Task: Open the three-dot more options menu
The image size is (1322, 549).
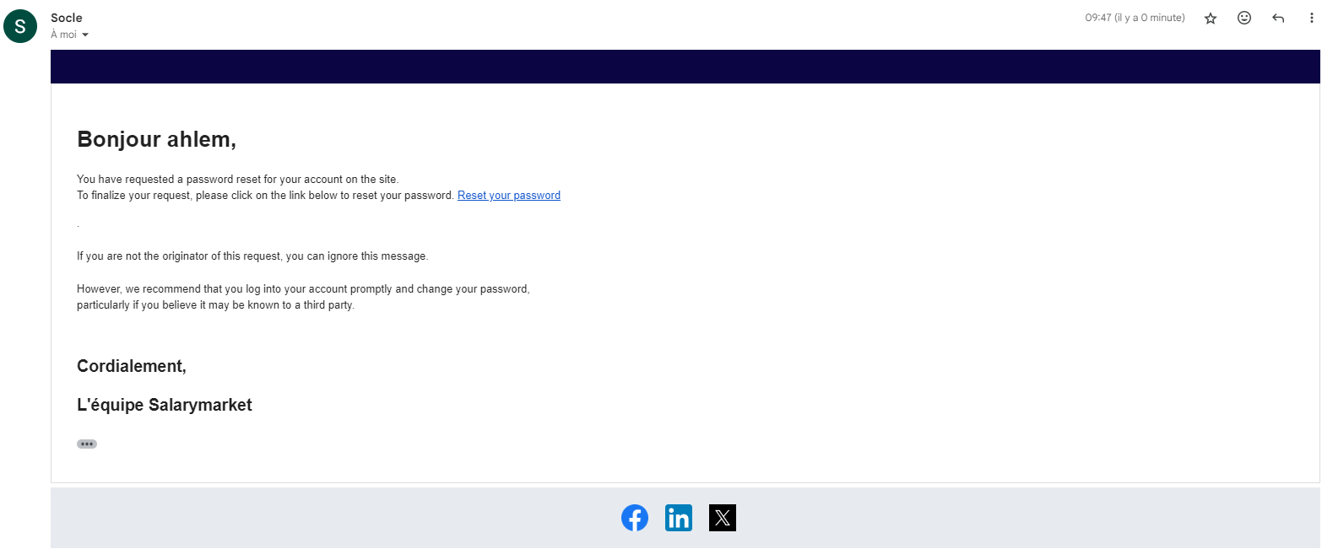Action: click(x=1311, y=19)
